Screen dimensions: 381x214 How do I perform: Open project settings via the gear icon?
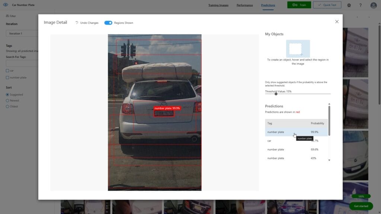click(349, 5)
